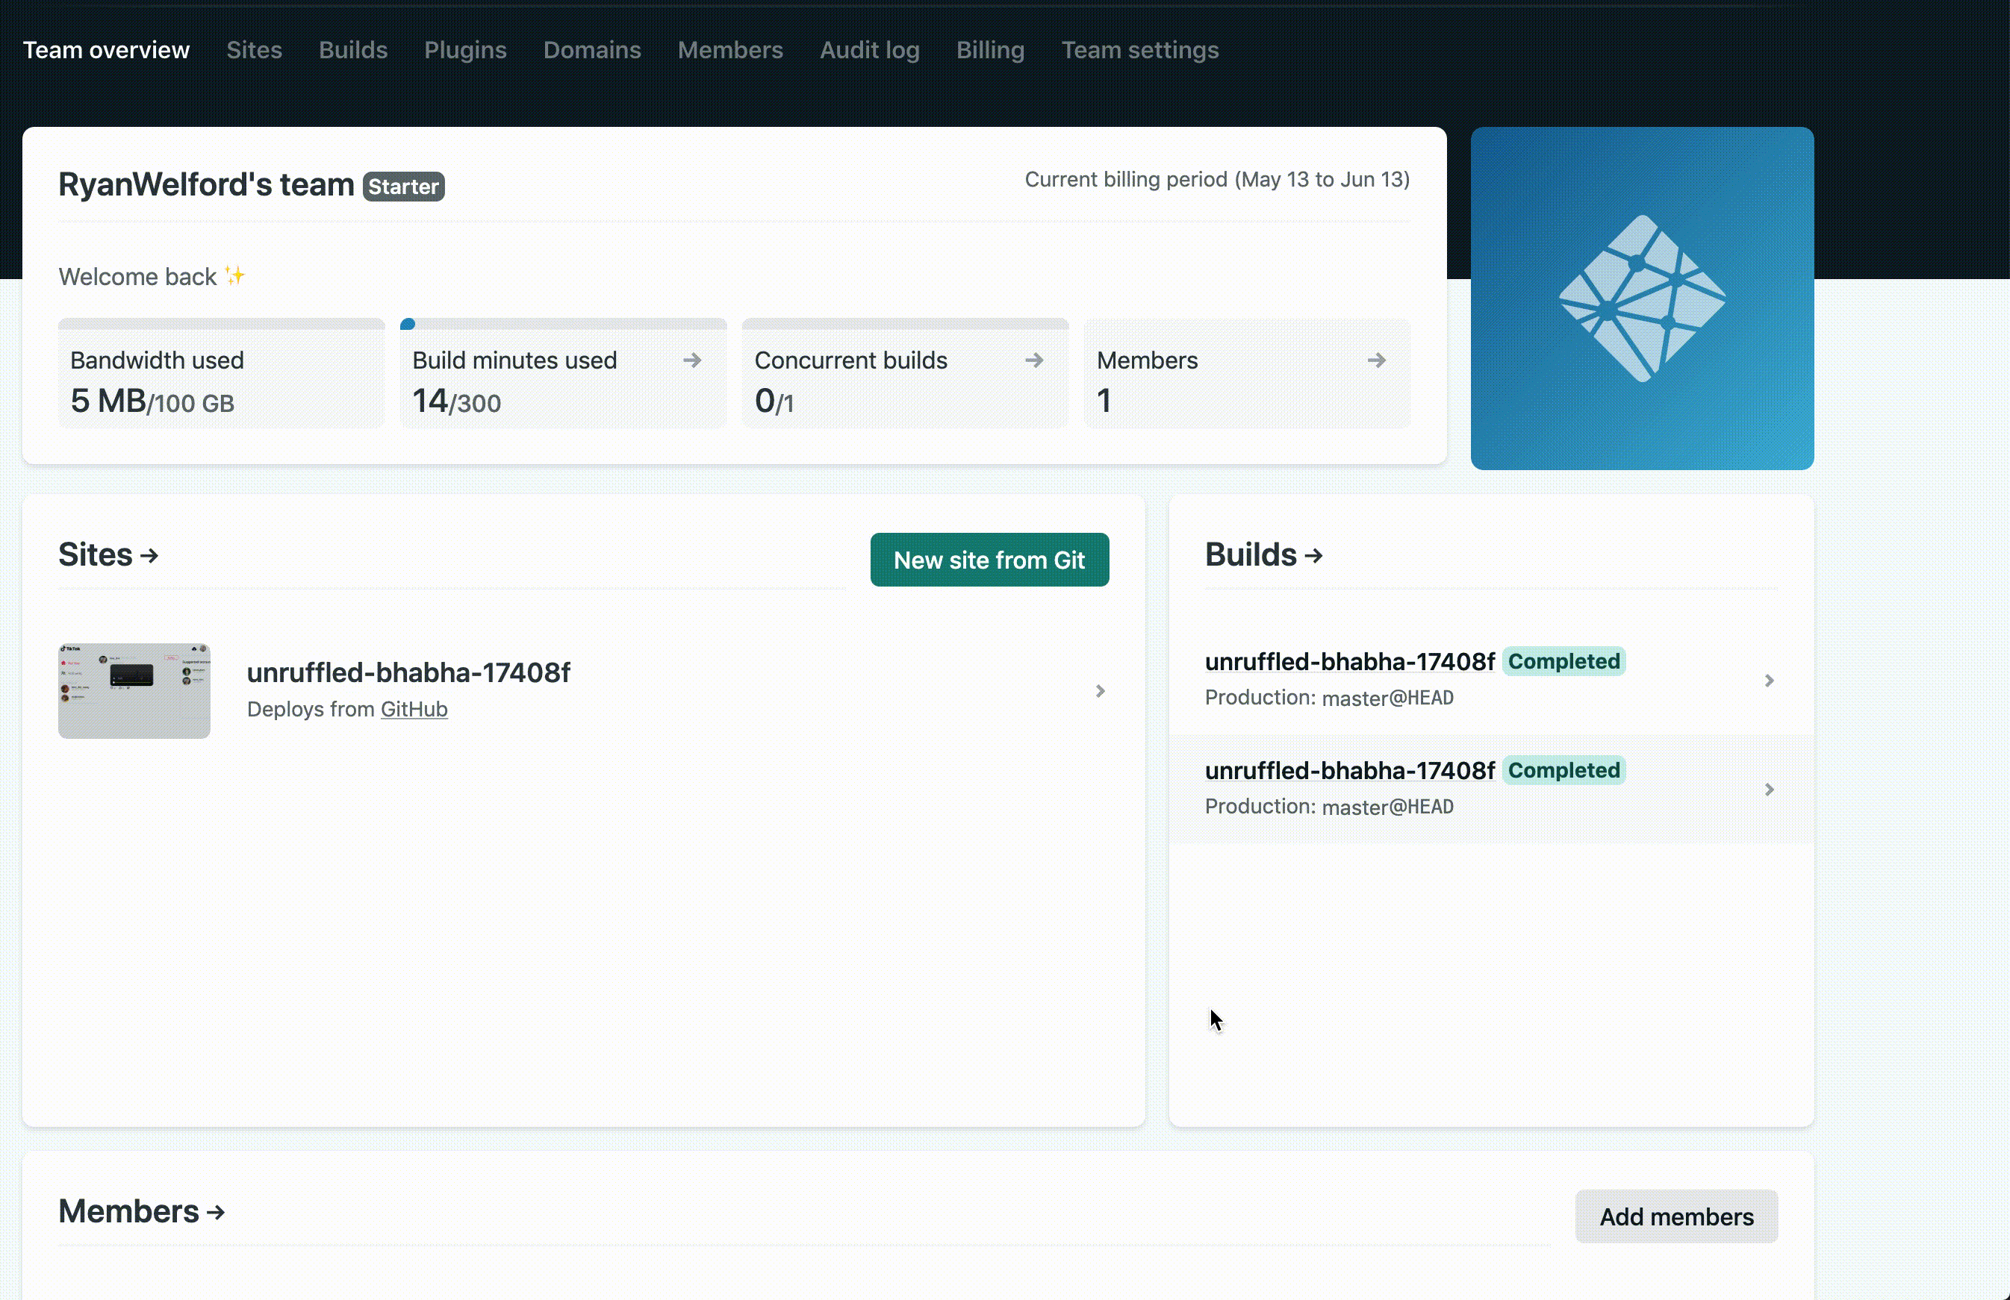Click the arrow beside Sites heading
2010x1300 pixels.
(x=149, y=555)
